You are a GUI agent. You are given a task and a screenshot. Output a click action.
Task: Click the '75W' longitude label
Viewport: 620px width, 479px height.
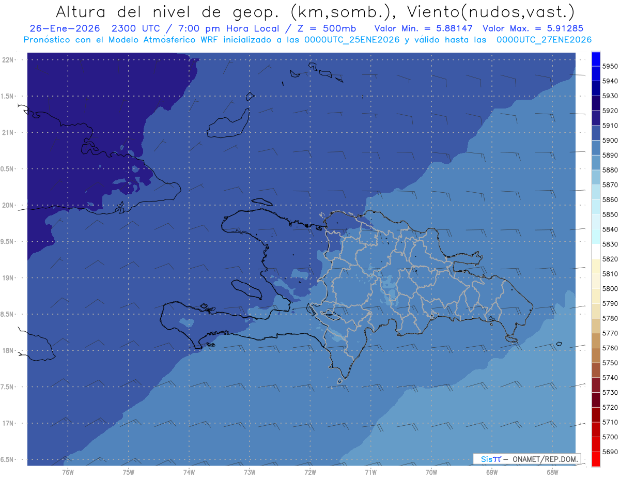(129, 472)
